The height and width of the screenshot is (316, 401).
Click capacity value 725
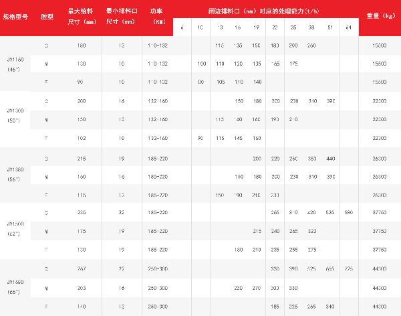[349, 269]
